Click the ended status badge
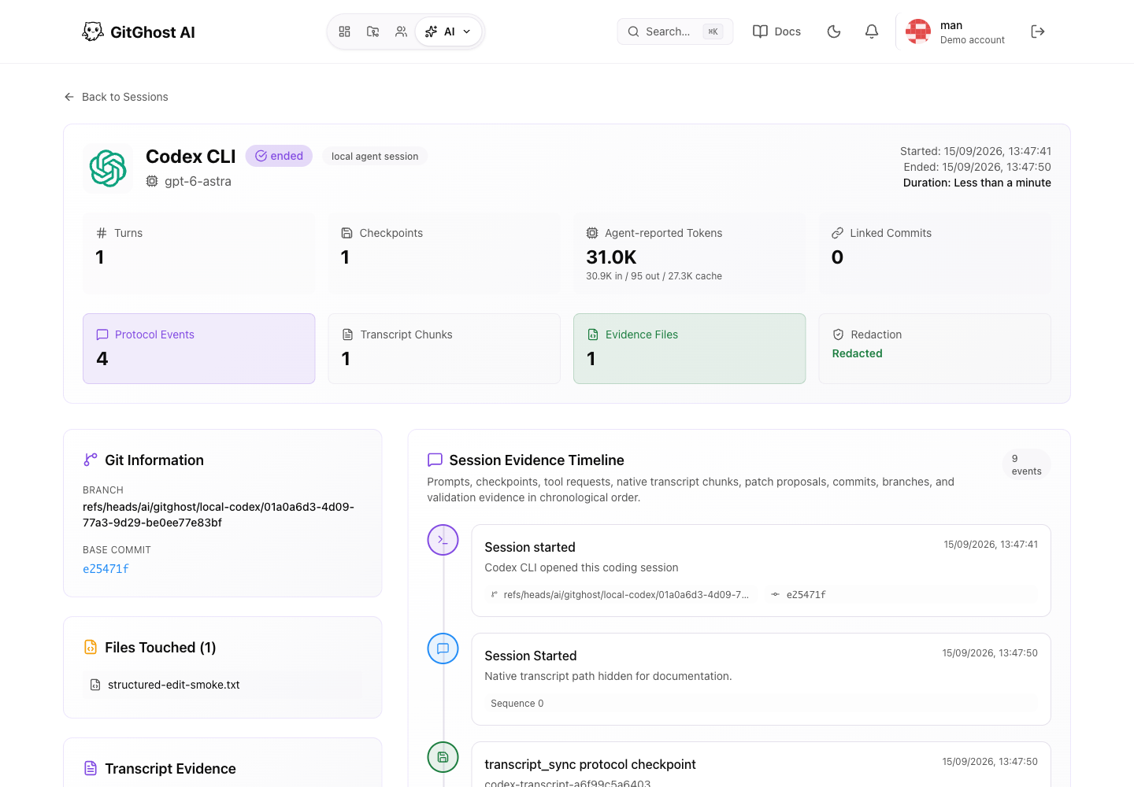The image size is (1134, 787). (279, 156)
